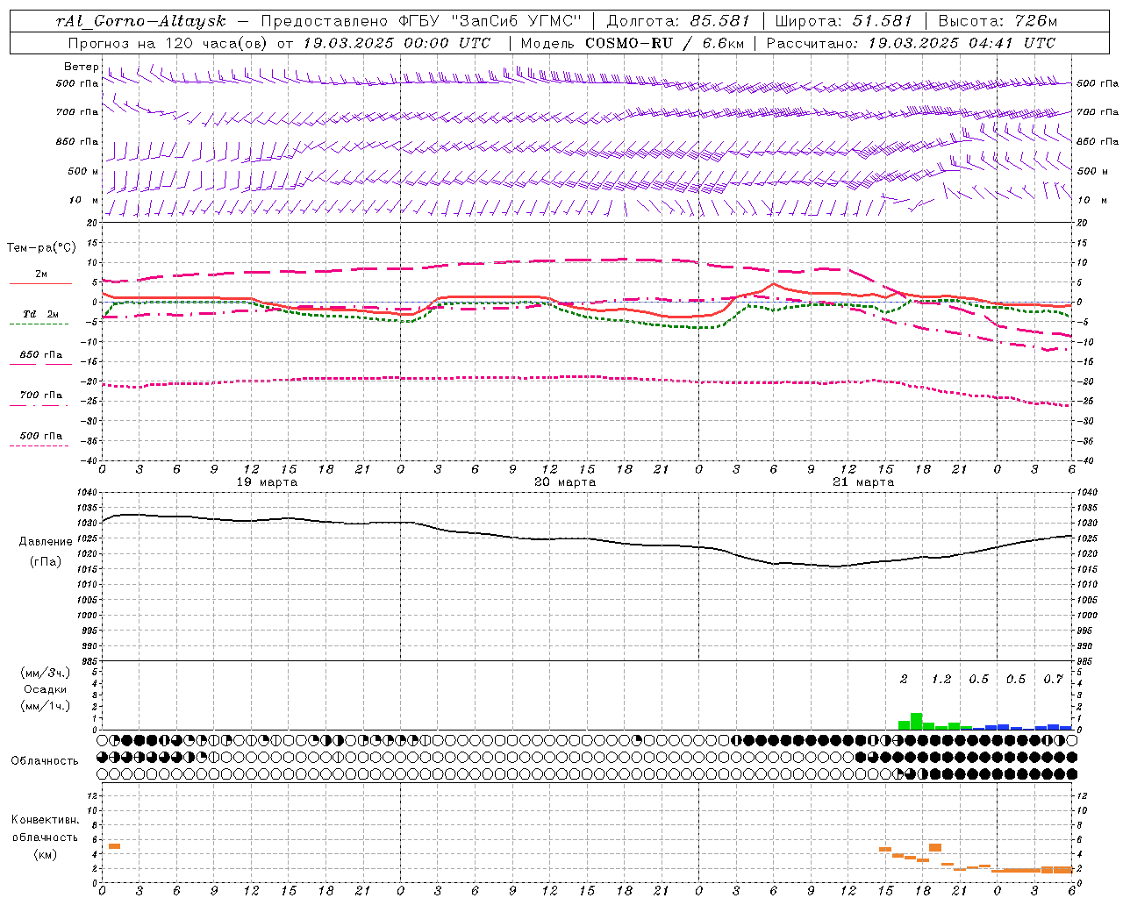Select the model name COSMO-RU / 6.6км
The height and width of the screenshot is (898, 1123).
664,43
